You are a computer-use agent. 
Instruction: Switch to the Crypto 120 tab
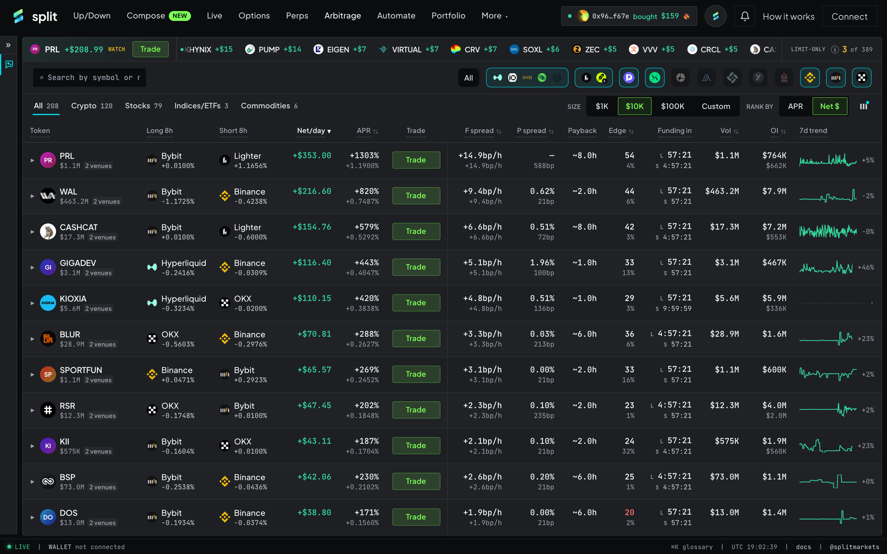tap(92, 106)
